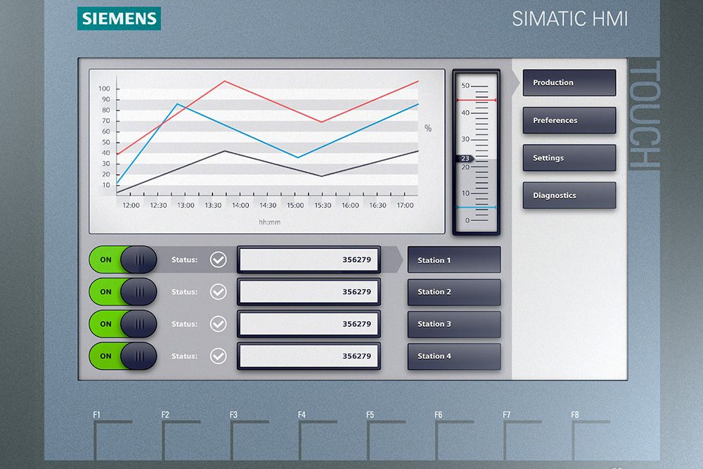703x469 pixels.
Task: Open the Settings screen
Action: click(x=569, y=158)
